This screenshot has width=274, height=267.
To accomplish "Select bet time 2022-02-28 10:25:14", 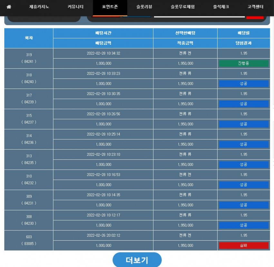I will 103,134.
